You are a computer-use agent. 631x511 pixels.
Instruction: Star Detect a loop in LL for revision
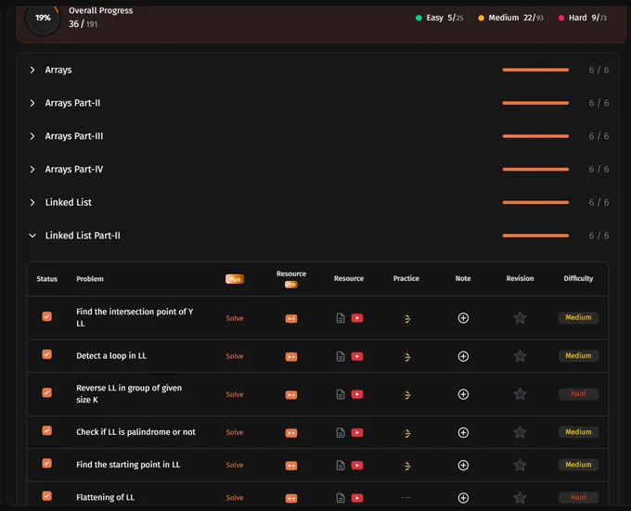520,356
